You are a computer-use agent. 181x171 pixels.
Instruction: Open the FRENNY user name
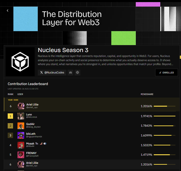pos(31,153)
